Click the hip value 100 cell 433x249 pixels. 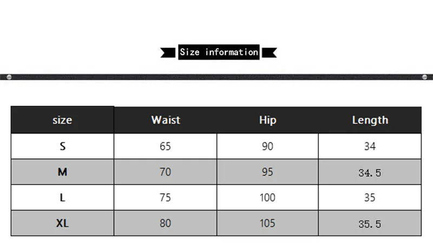(267, 198)
